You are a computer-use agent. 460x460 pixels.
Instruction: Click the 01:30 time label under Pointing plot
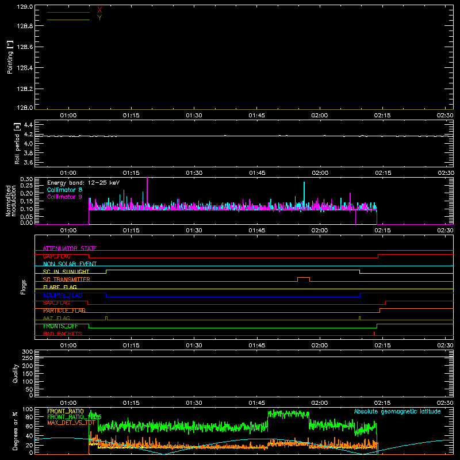coord(194,116)
